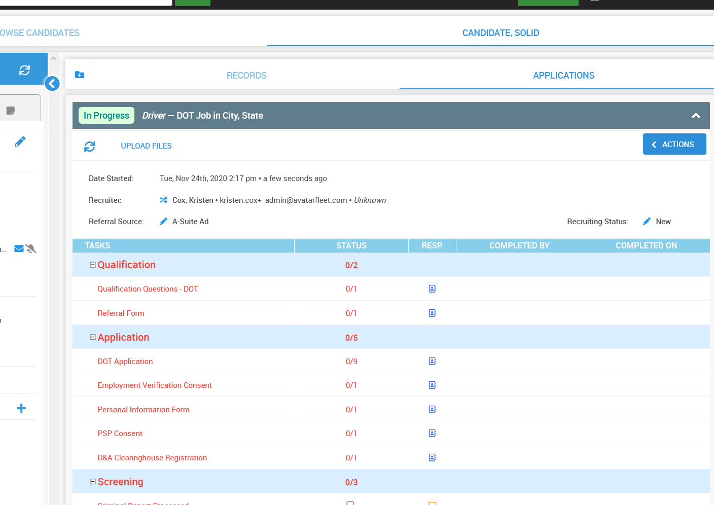Click the RESP. column header

click(432, 245)
